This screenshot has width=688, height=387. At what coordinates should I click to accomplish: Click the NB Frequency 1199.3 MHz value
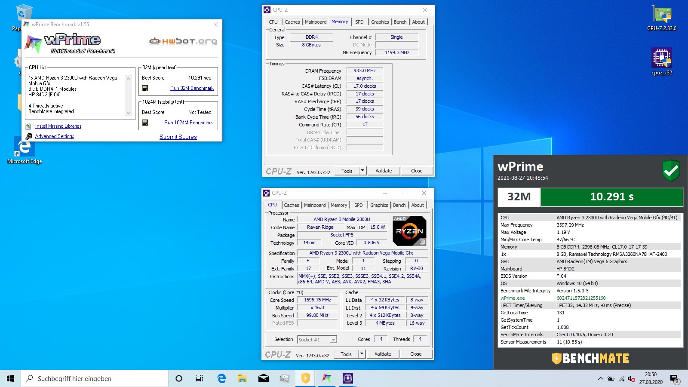pos(397,52)
